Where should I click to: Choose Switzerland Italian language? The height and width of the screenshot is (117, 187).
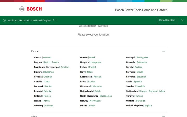point(162,91)
